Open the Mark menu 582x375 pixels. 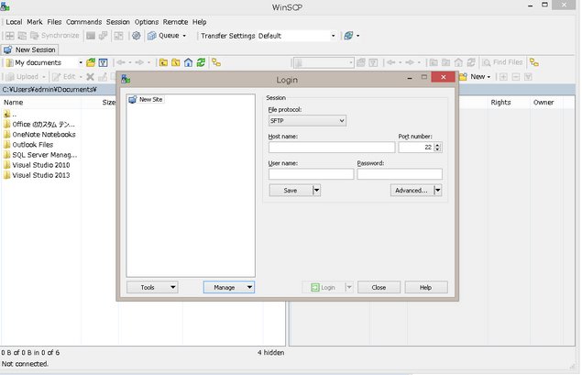[35, 22]
